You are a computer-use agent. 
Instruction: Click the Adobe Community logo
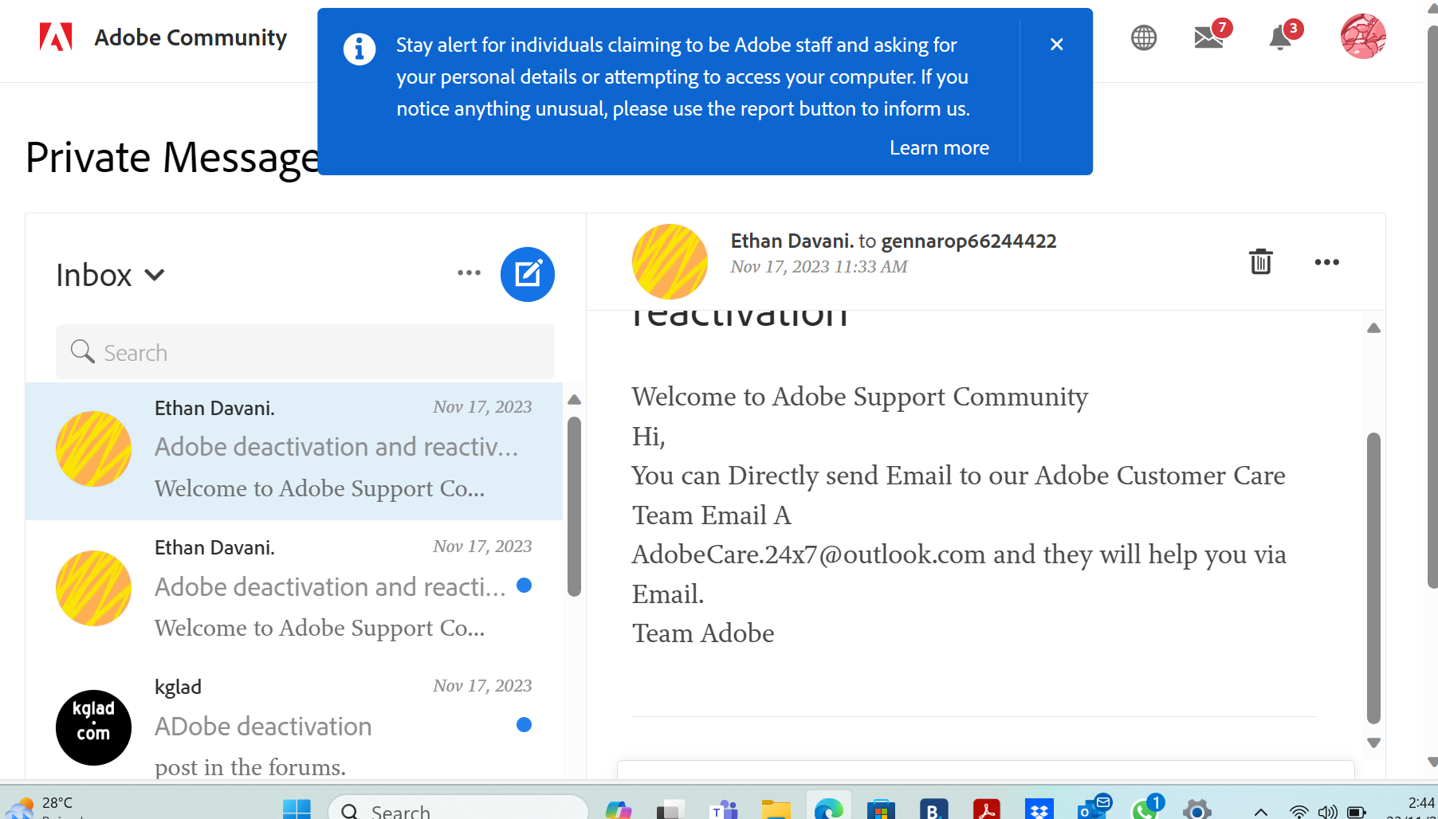(x=163, y=37)
